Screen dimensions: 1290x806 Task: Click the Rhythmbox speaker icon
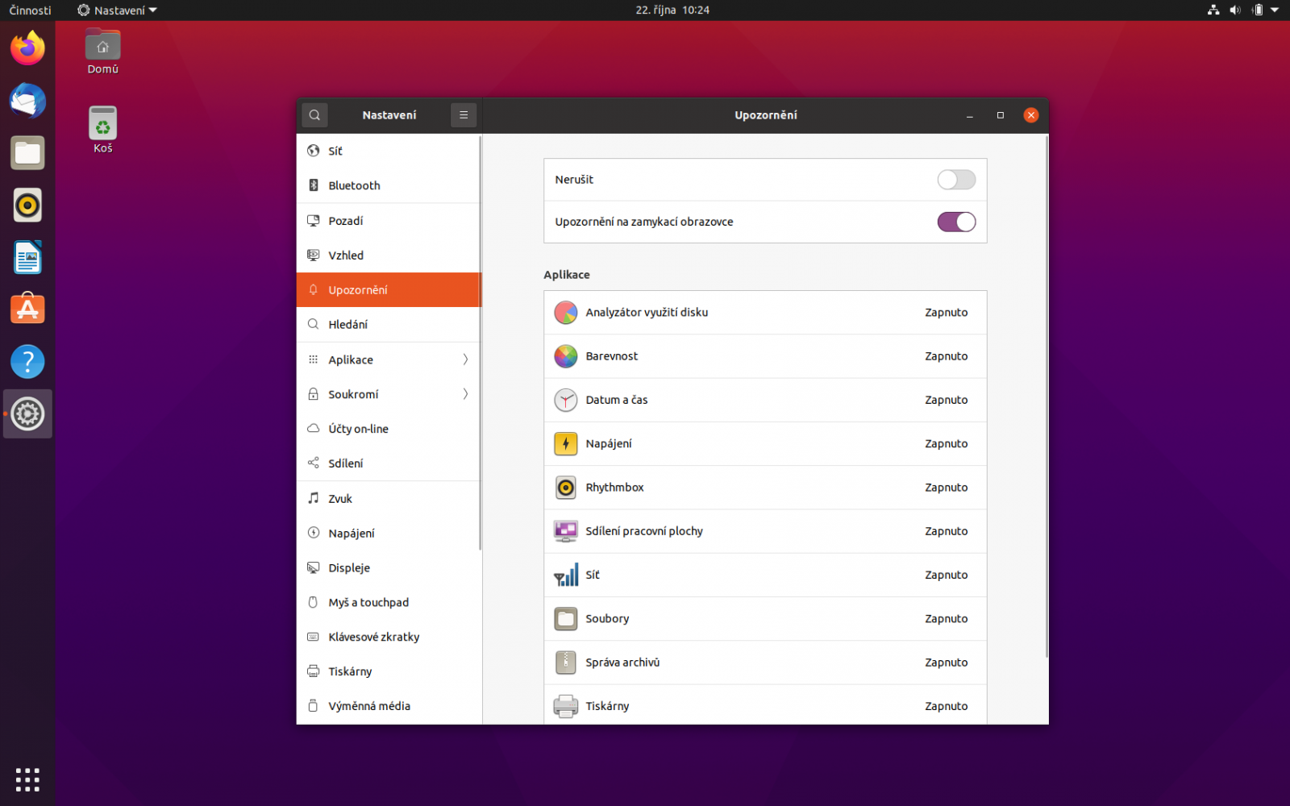565,487
